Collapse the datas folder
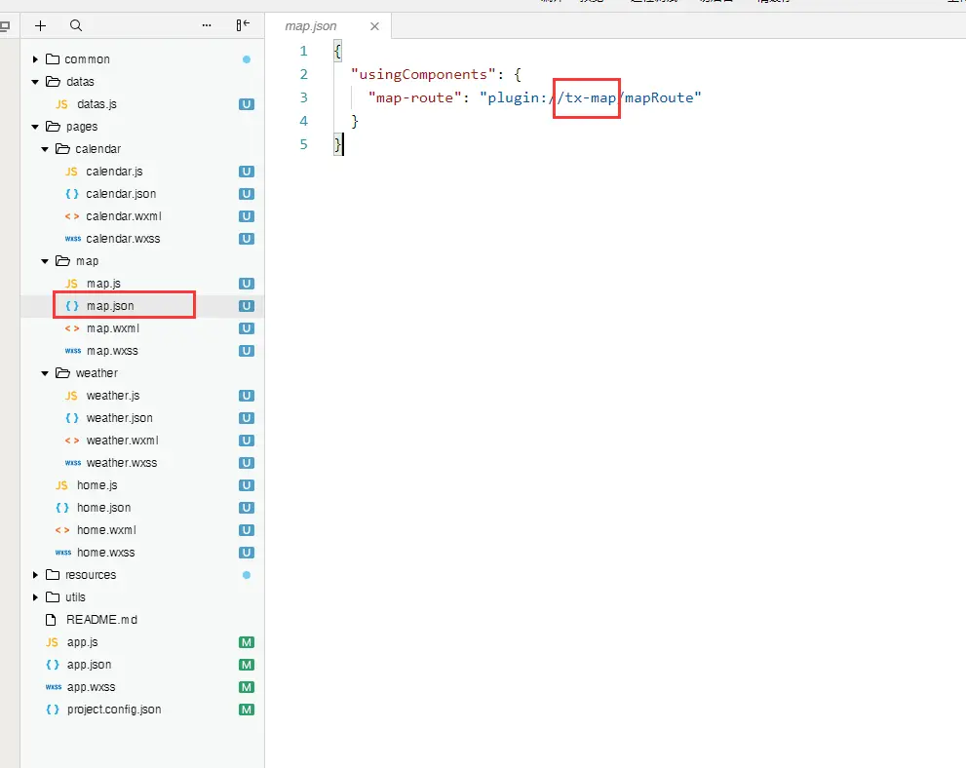Image resolution: width=966 pixels, height=768 pixels. [x=35, y=81]
